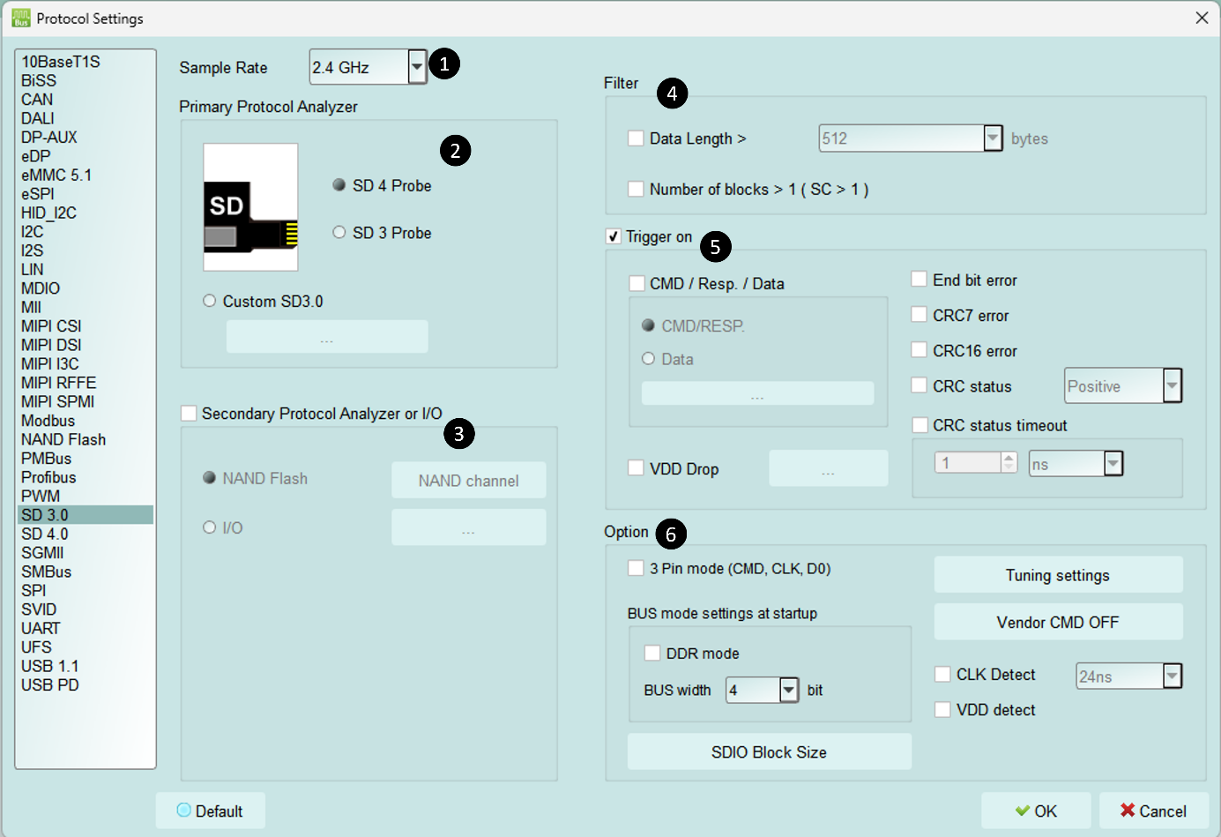Pick SD 4.0 in the protocol list
The image size is (1221, 837).
pos(85,534)
